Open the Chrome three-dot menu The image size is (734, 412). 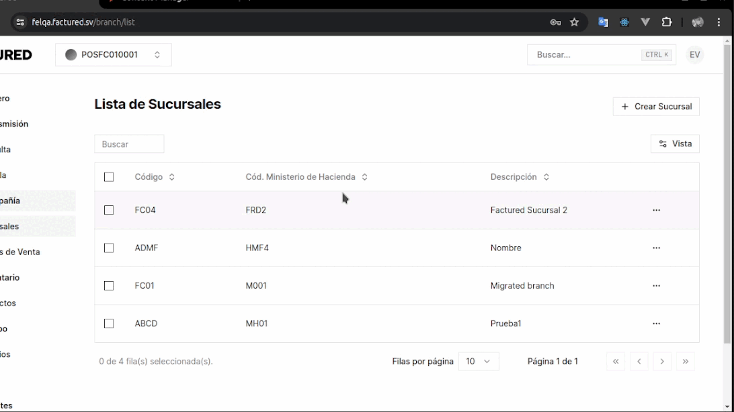click(x=719, y=22)
